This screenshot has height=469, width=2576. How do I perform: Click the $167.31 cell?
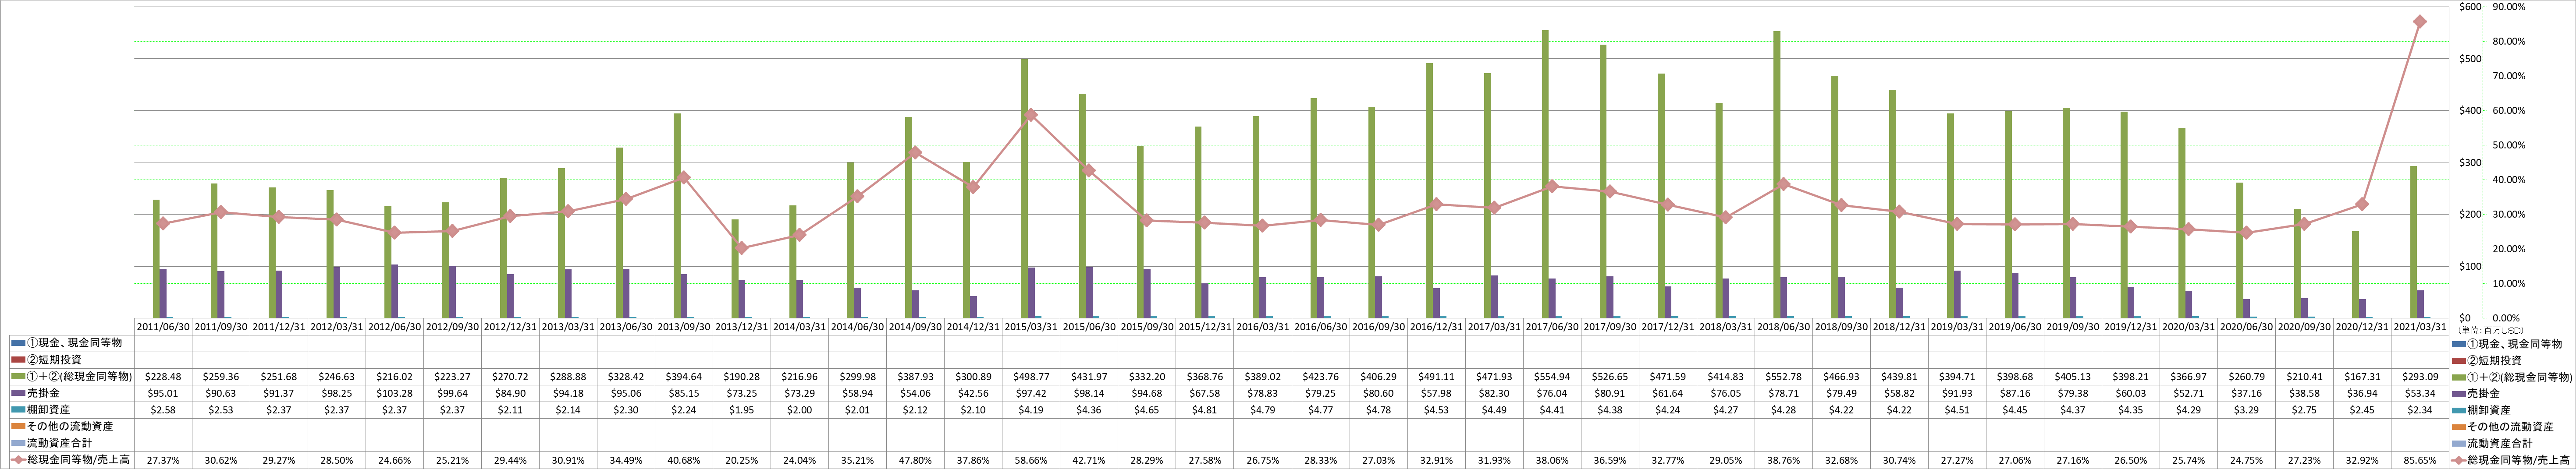pos(2363,377)
